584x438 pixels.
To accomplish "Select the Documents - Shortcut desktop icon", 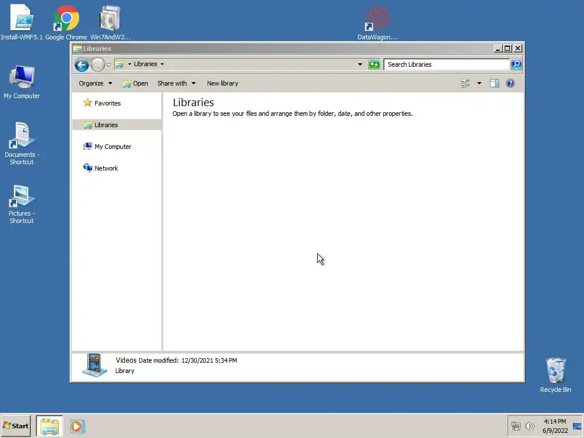I will point(22,144).
